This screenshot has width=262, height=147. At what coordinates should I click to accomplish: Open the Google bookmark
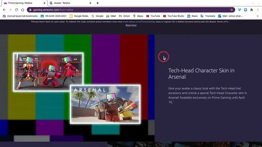[x=97, y=16]
